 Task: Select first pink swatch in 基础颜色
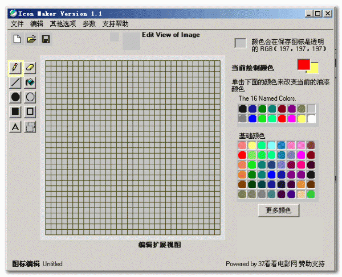(242, 145)
